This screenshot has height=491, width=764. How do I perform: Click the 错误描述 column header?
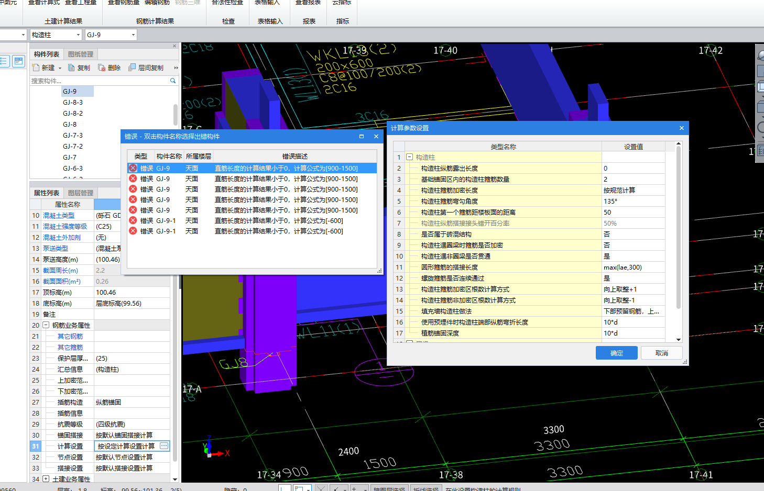pyautogui.click(x=295, y=156)
